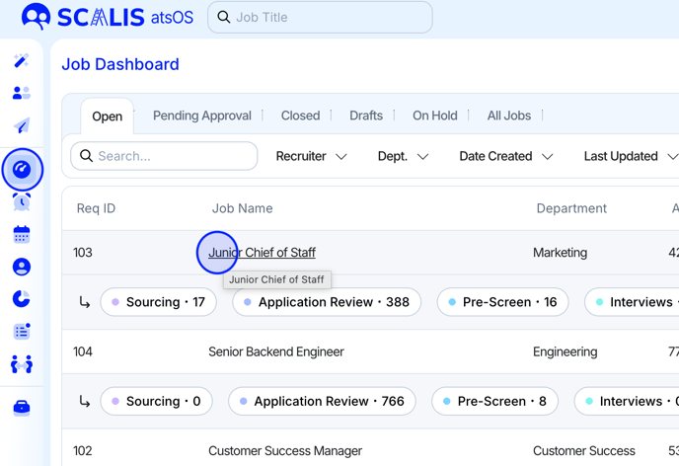Viewport: 679px width, 466px height.
Task: Focus the Job Title search field
Action: point(320,17)
